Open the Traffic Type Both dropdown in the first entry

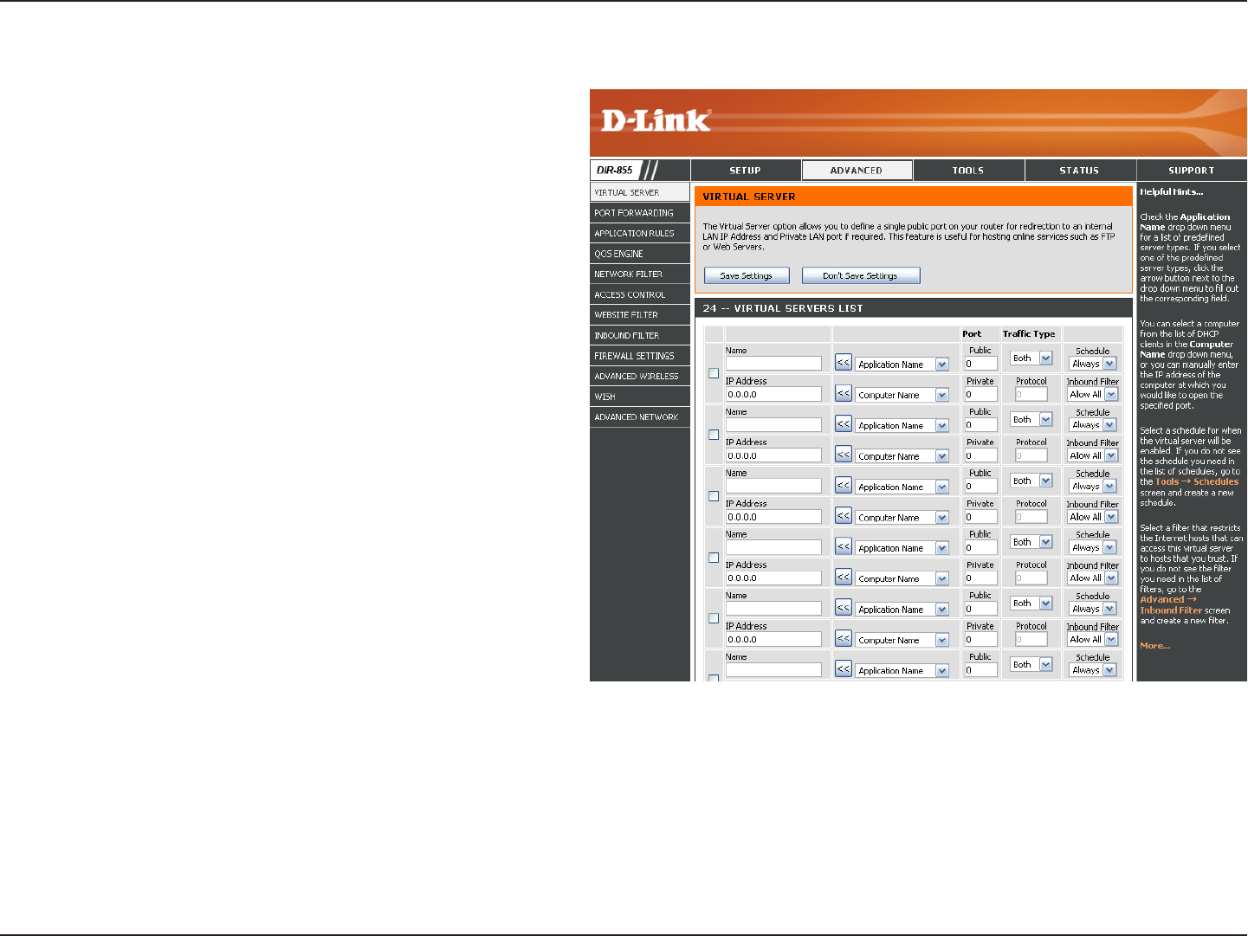click(1031, 358)
